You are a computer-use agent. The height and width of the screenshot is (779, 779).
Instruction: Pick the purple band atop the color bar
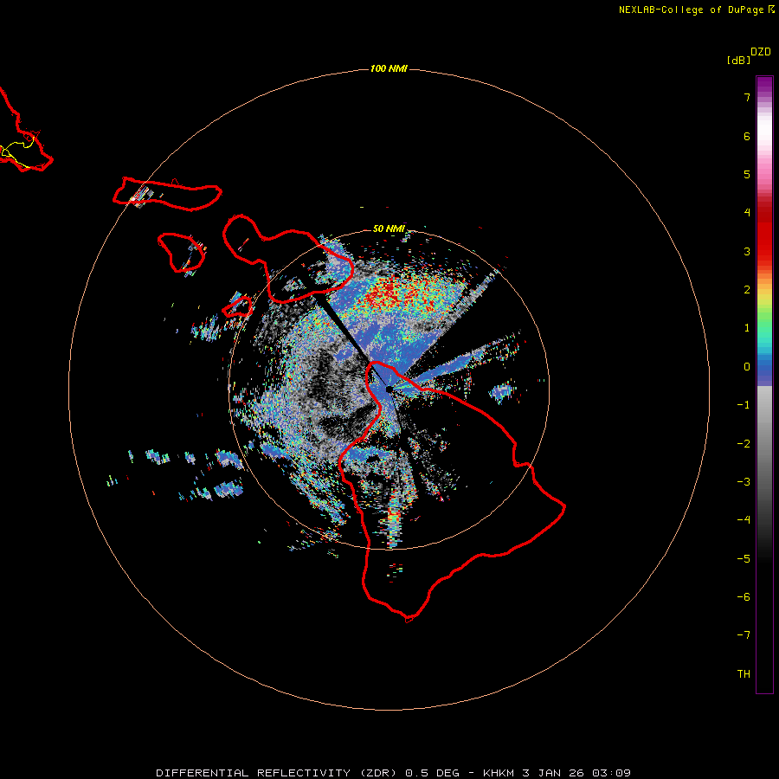point(764,85)
